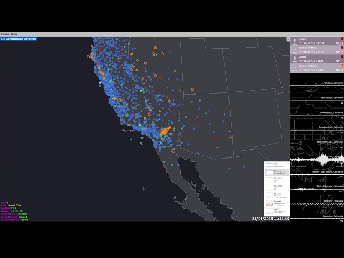The height and width of the screenshot is (258, 344).
Task: Click orange circle marker south of California border
Action: click(173, 151)
